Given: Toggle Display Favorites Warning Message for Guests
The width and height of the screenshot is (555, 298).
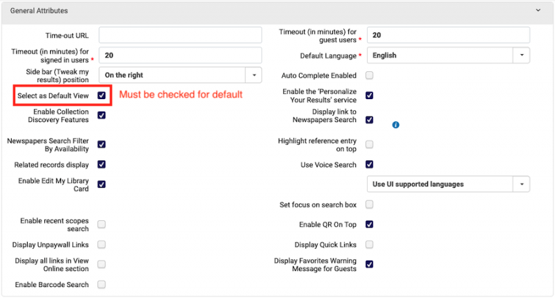Looking at the screenshot, I should coord(369,264).
